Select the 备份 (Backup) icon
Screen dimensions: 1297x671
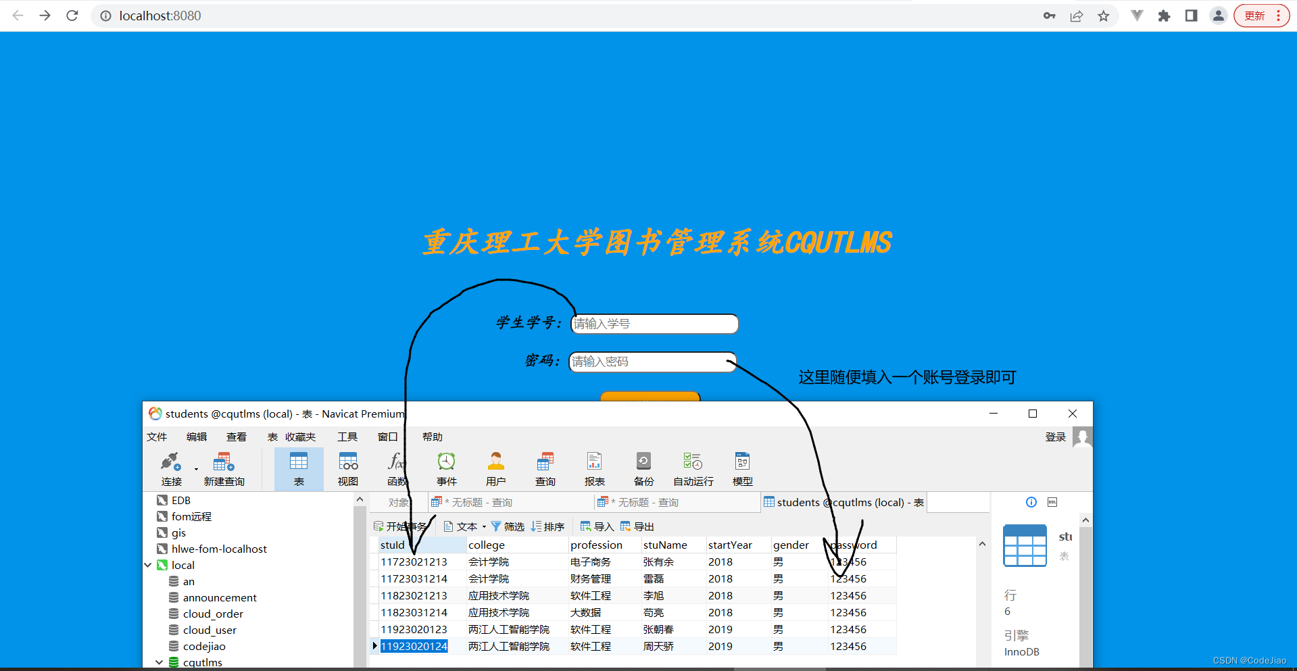(643, 468)
